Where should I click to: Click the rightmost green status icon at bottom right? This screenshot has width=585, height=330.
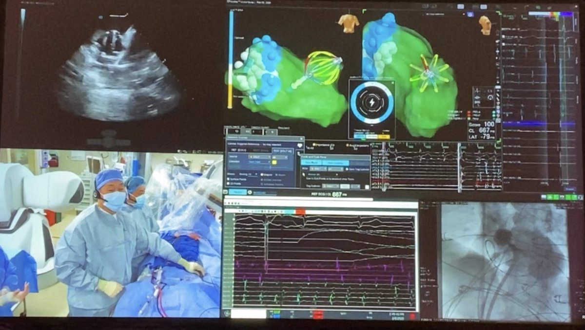pos(574,197)
